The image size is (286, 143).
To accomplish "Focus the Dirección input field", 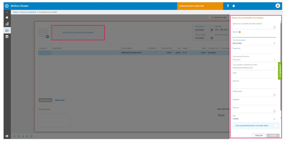I will 254,85.
